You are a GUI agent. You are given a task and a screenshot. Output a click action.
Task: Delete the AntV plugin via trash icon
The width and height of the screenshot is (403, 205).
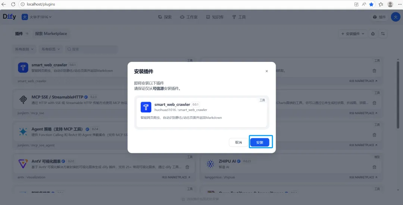pyautogui.click(x=187, y=167)
